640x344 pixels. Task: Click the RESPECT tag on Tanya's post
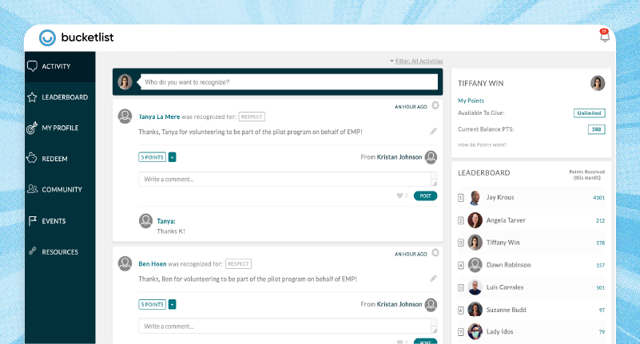[252, 117]
